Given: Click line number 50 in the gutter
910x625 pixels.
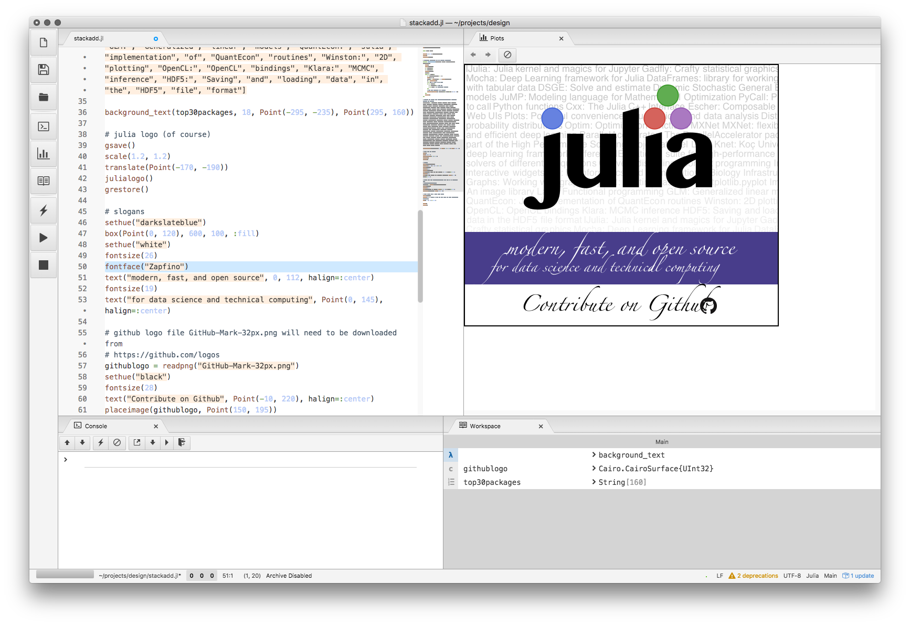Looking at the screenshot, I should 82,267.
